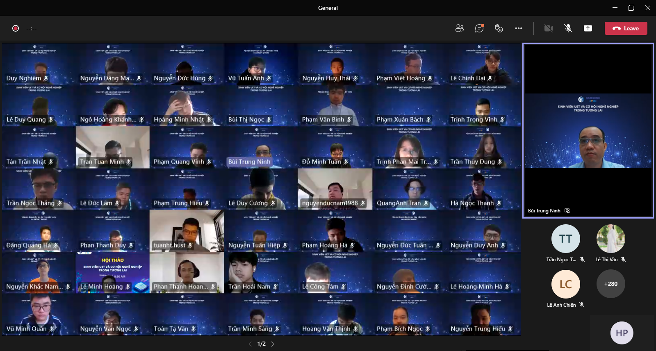Click the red recording indicator

[16, 28]
